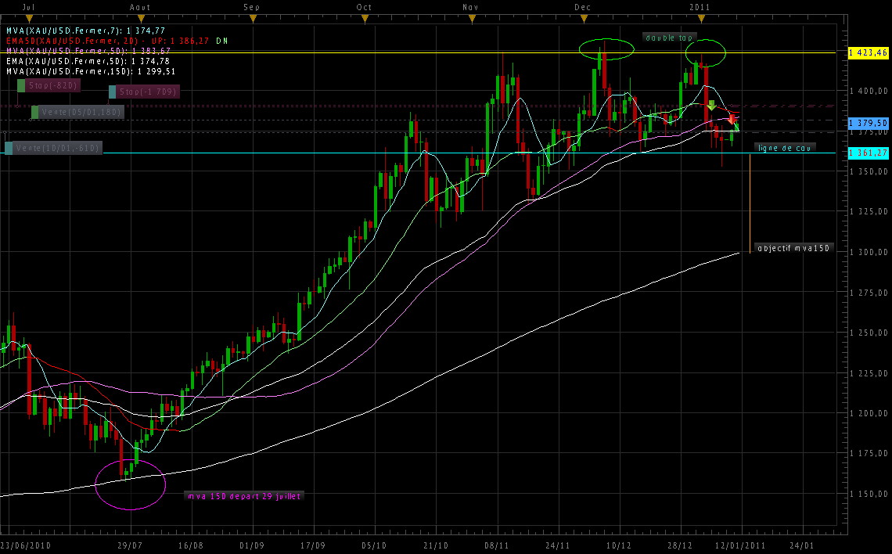
Task: Click the Vente(05/01,180) order label
Action: tap(77, 112)
